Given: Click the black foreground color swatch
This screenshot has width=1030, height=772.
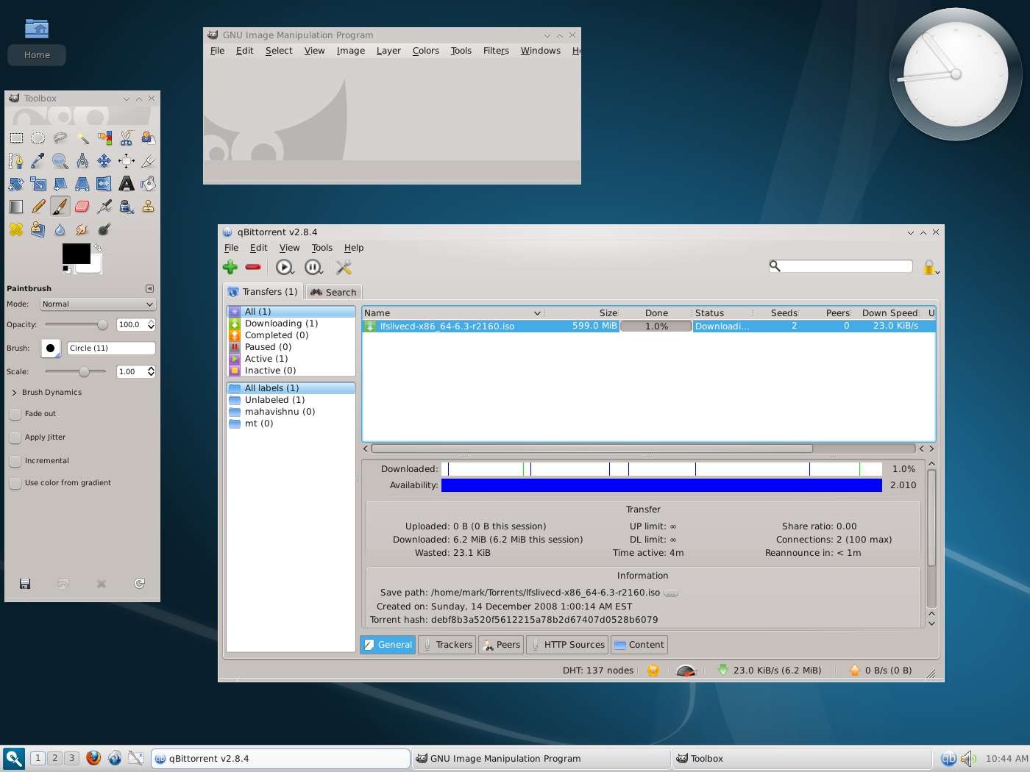Looking at the screenshot, I should 76,254.
